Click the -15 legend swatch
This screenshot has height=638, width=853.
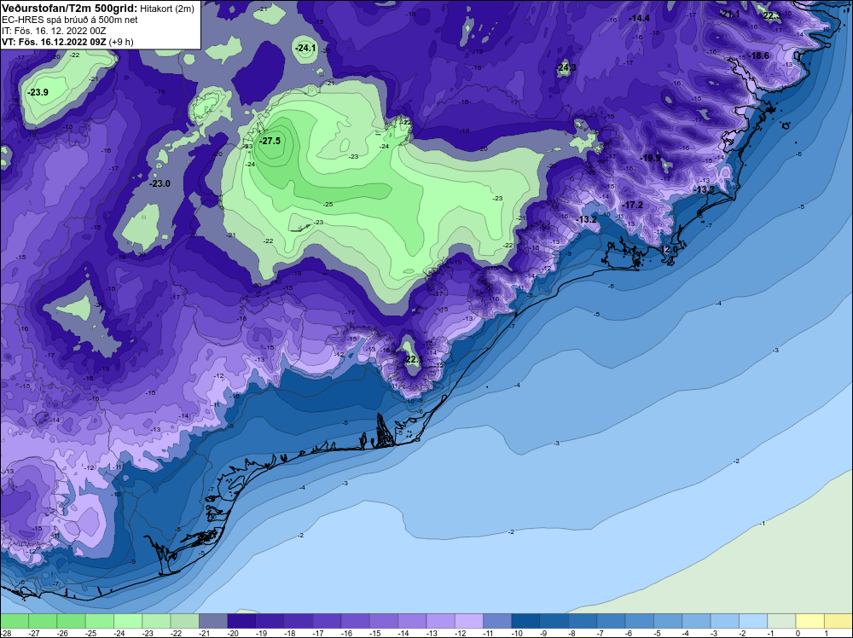[x=384, y=621]
